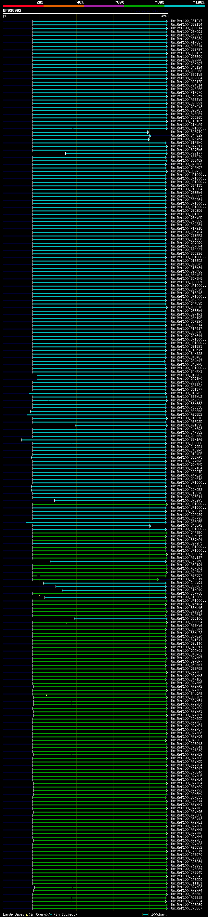This screenshot has height=917, width=208.
Task: Click the green ~80% identity legend segment
Action: click(x=144, y=6)
